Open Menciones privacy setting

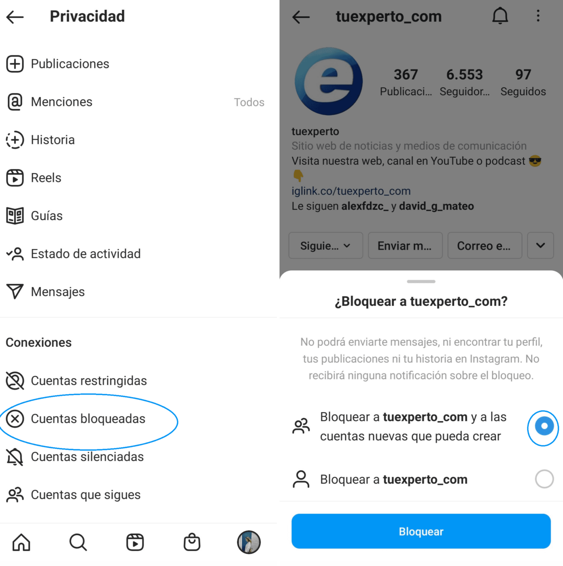tap(139, 102)
